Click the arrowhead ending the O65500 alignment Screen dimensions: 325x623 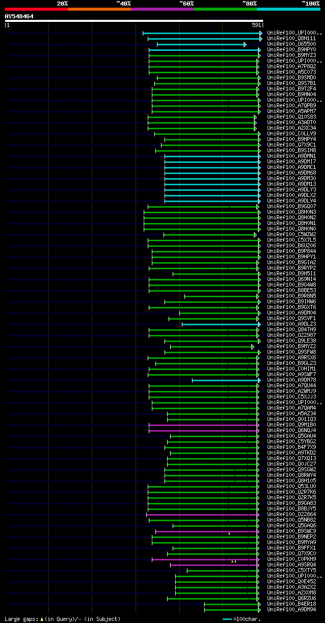245,44
